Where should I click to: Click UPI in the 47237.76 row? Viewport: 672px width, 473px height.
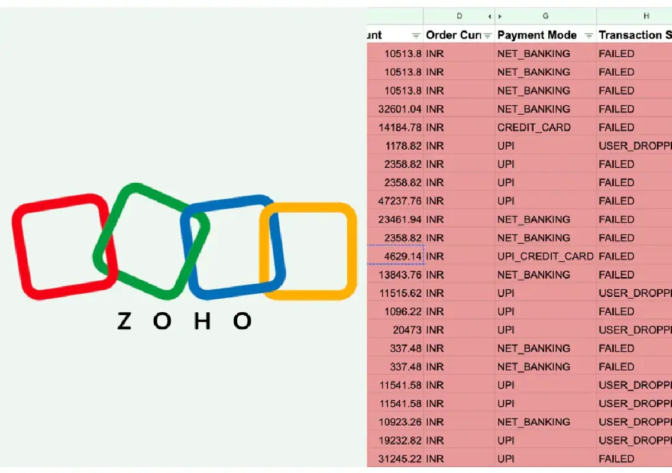pyautogui.click(x=545, y=201)
